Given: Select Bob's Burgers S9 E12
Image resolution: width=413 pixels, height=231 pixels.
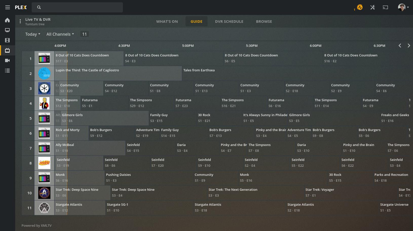Looking at the screenshot, I should (112, 133).
